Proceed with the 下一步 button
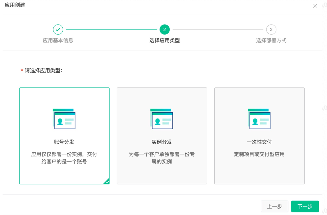This screenshot has height=215, width=327. tap(305, 206)
